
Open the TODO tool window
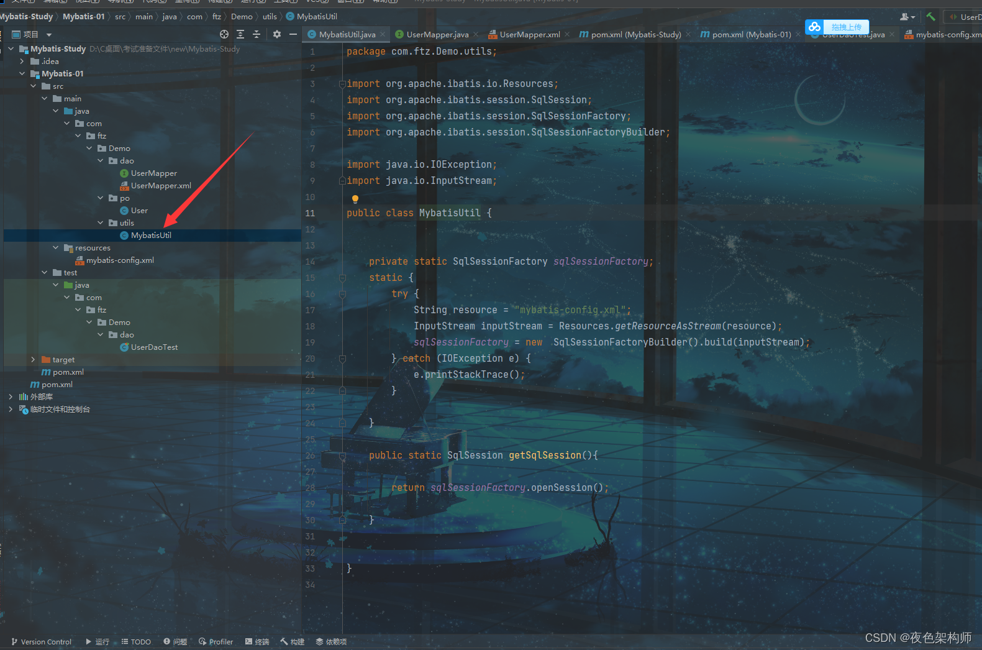click(x=136, y=642)
